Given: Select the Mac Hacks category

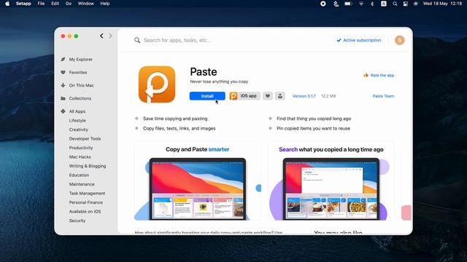Looking at the screenshot, I should tap(80, 157).
